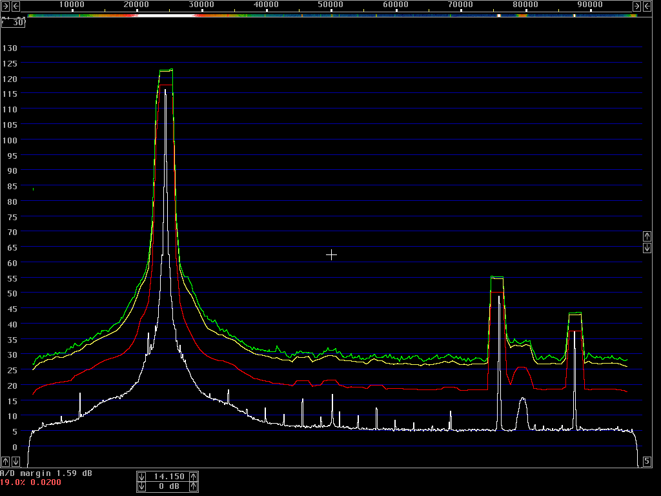661x496 pixels.
Task: Click the "120" dB scale label
Action: [10, 79]
